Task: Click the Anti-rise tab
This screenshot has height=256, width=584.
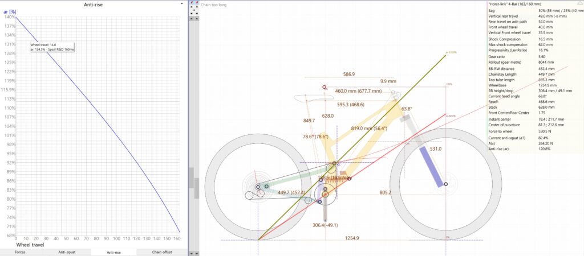Action: (x=114, y=252)
